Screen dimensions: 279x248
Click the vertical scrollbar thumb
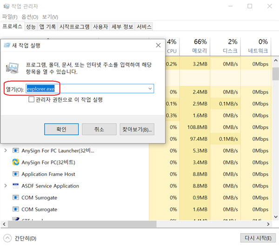[x=275, y=73]
